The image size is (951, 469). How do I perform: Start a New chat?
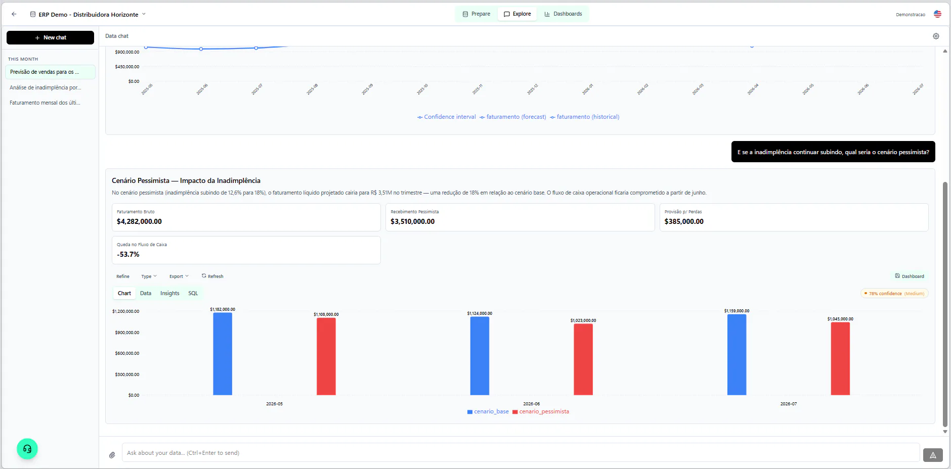coord(50,37)
